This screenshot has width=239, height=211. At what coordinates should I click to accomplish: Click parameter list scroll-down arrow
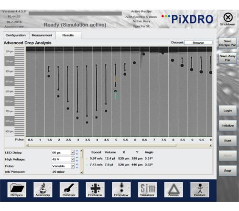pos(81,173)
